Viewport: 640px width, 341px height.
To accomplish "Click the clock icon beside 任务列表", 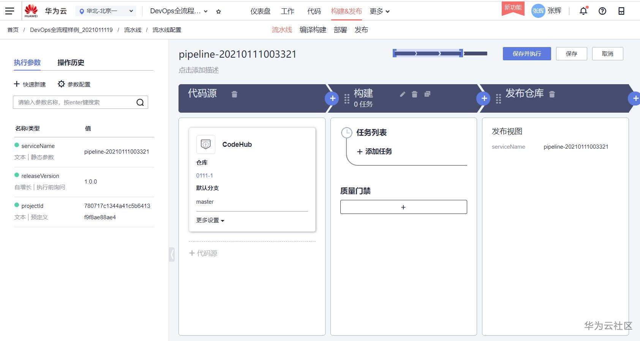I will tap(347, 133).
